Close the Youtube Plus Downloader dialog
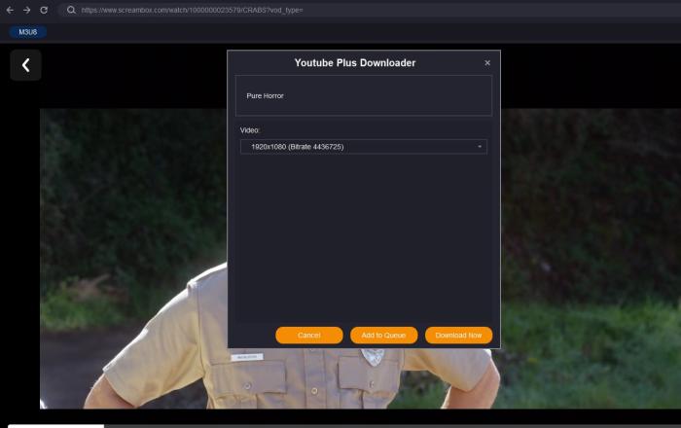This screenshot has width=681, height=428. click(487, 63)
